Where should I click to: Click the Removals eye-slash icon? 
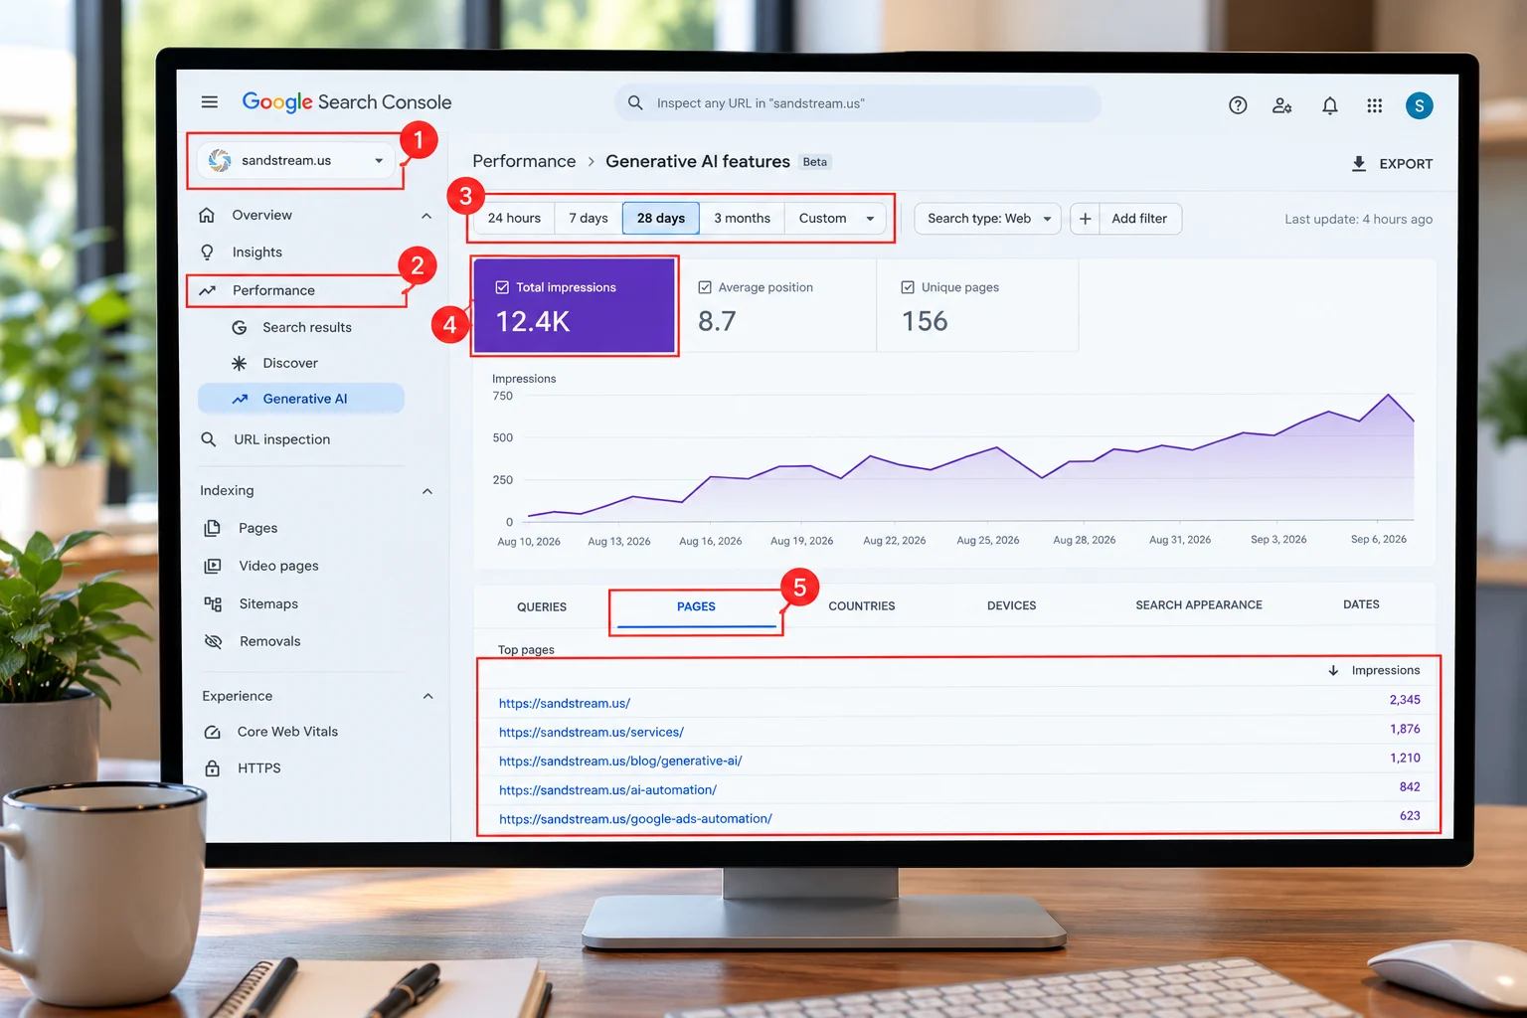[213, 641]
